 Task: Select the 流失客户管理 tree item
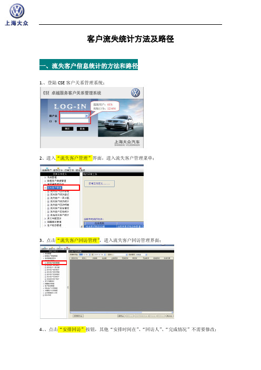coord(54,188)
